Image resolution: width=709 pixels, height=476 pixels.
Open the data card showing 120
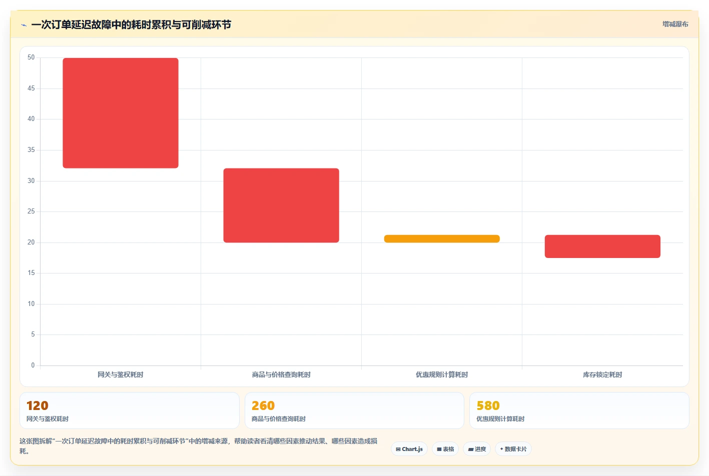(130, 410)
